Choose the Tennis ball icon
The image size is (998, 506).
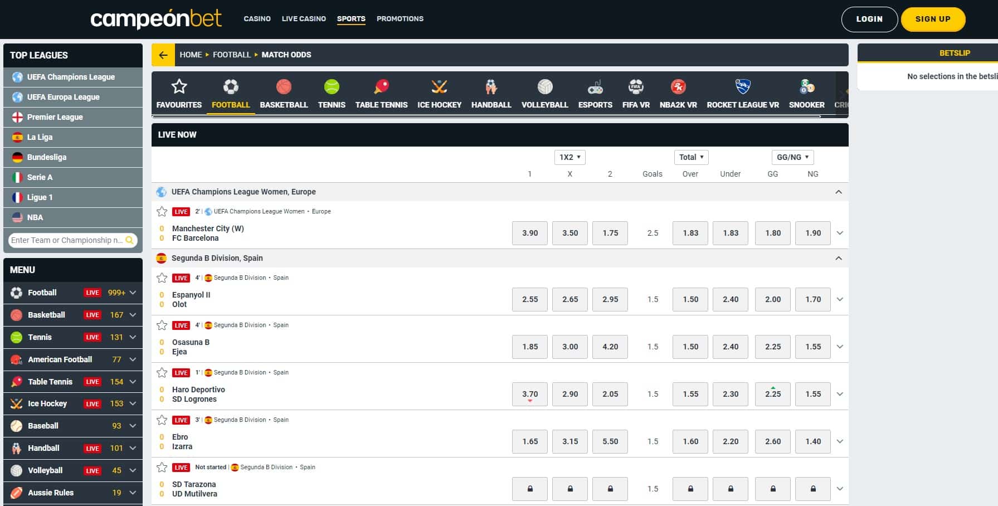[332, 86]
